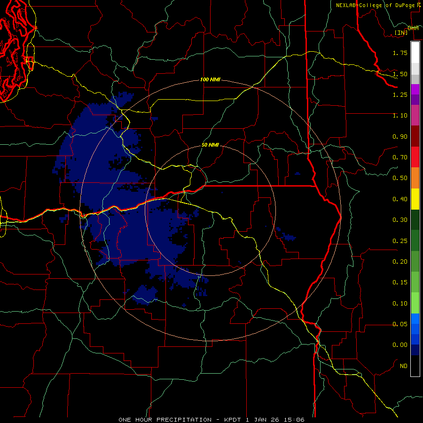The height and width of the screenshot is (423, 423).
Task: Select the 0.00 legend value label
Action: (400, 345)
